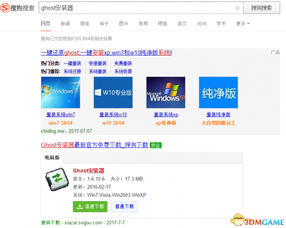The width and height of the screenshot is (286, 228).
Task: Click the chiding.me source URL
Action: click(53, 131)
